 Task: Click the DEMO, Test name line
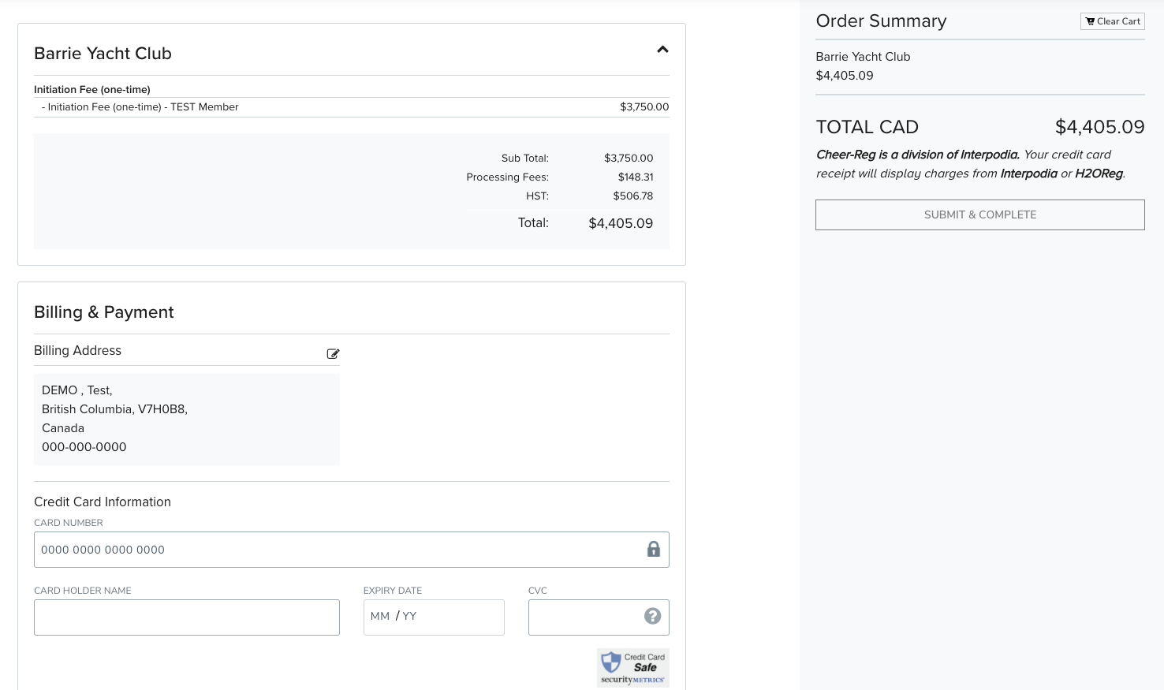pos(77,390)
